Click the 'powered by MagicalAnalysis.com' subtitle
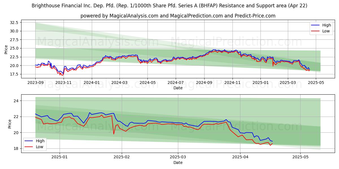 pyautogui.click(x=178, y=16)
